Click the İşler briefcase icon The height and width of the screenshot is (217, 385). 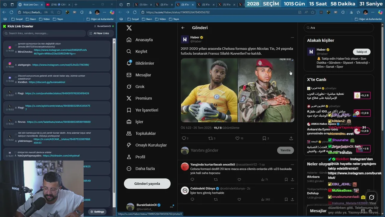pyautogui.click(x=129, y=122)
